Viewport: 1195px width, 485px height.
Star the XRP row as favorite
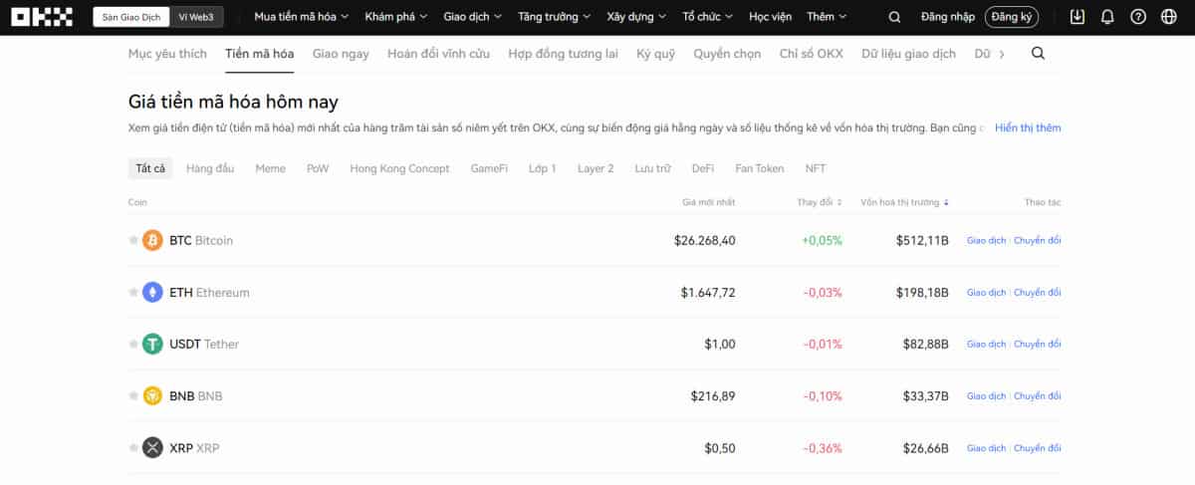[x=133, y=448]
